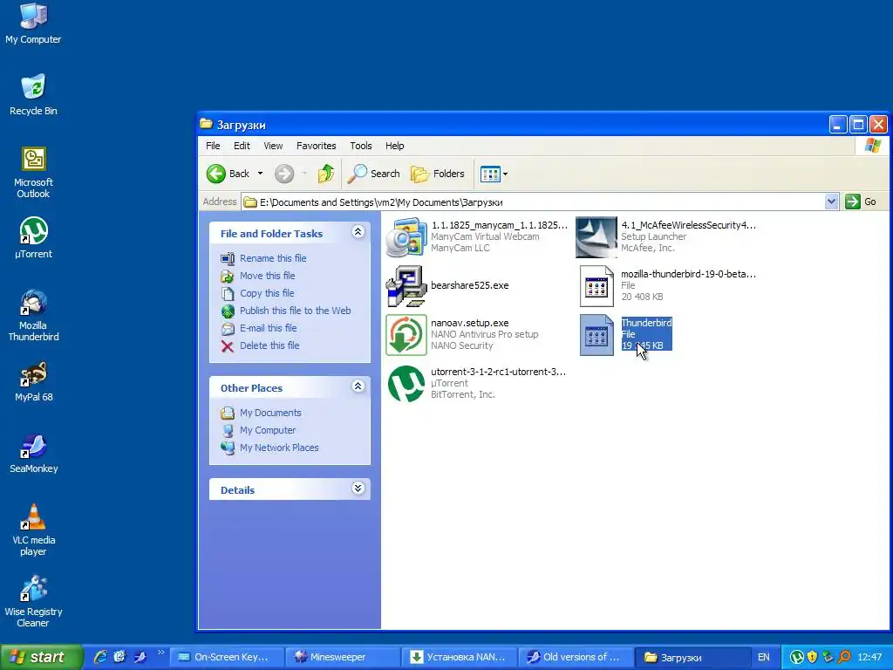Click Publish this file to the Web
The width and height of the screenshot is (893, 670).
click(x=295, y=311)
